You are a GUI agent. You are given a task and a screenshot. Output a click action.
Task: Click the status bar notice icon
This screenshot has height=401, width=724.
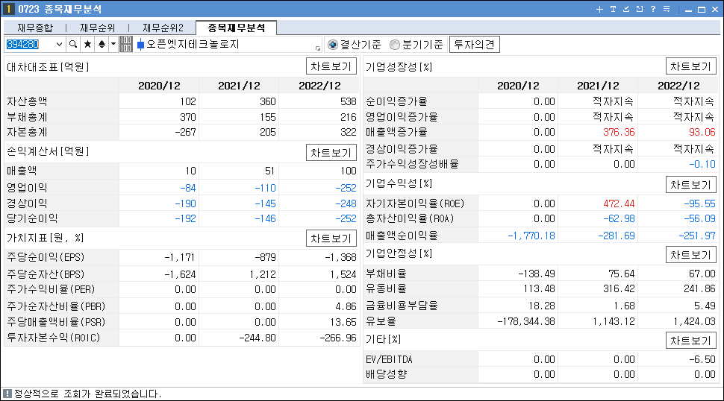pyautogui.click(x=7, y=394)
